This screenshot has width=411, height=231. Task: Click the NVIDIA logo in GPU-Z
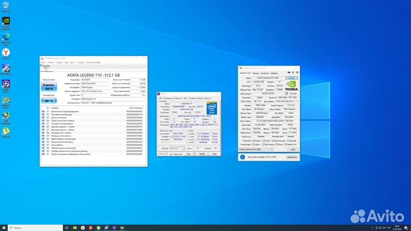[292, 86]
